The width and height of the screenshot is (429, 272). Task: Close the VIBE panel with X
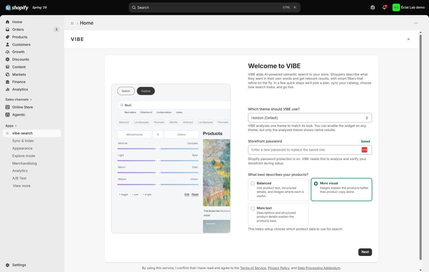coord(408,39)
